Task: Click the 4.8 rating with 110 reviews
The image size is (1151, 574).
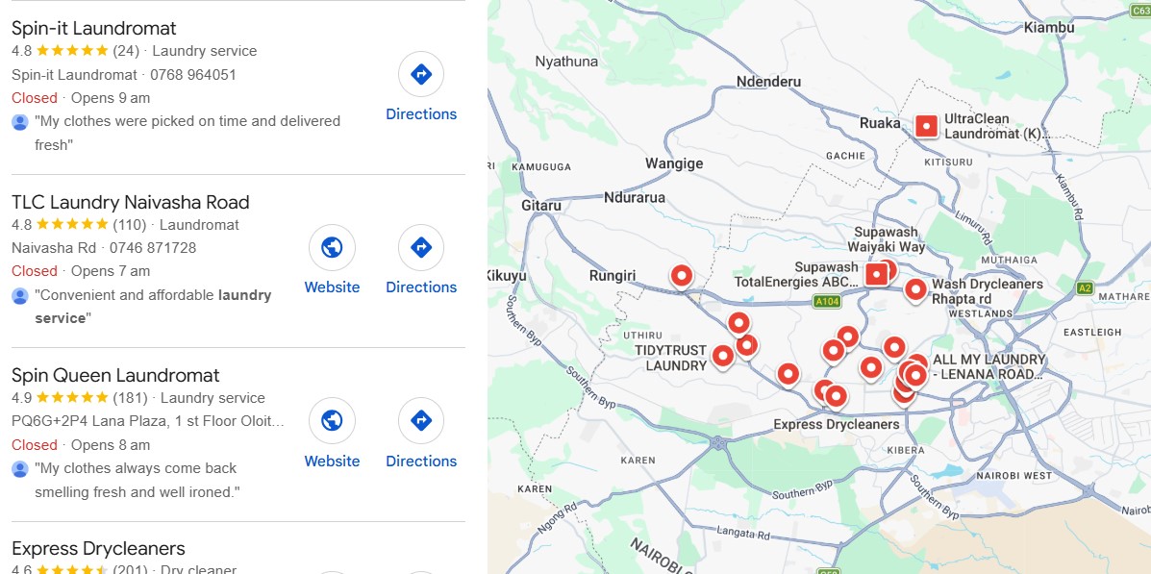Action: (79, 225)
